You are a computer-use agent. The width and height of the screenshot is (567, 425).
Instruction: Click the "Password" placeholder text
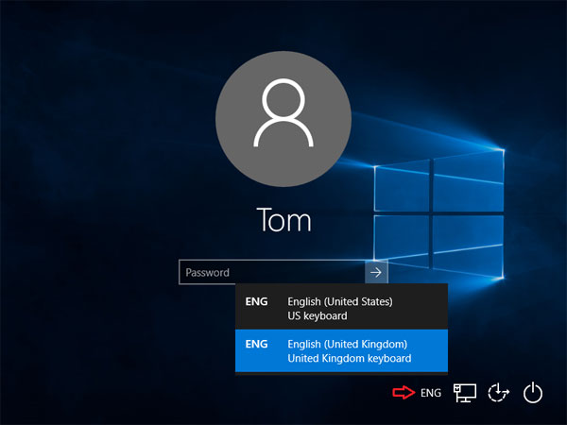coord(208,273)
